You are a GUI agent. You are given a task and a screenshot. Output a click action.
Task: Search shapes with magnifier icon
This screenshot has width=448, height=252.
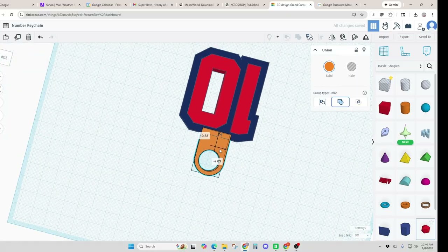pyautogui.click(x=429, y=66)
